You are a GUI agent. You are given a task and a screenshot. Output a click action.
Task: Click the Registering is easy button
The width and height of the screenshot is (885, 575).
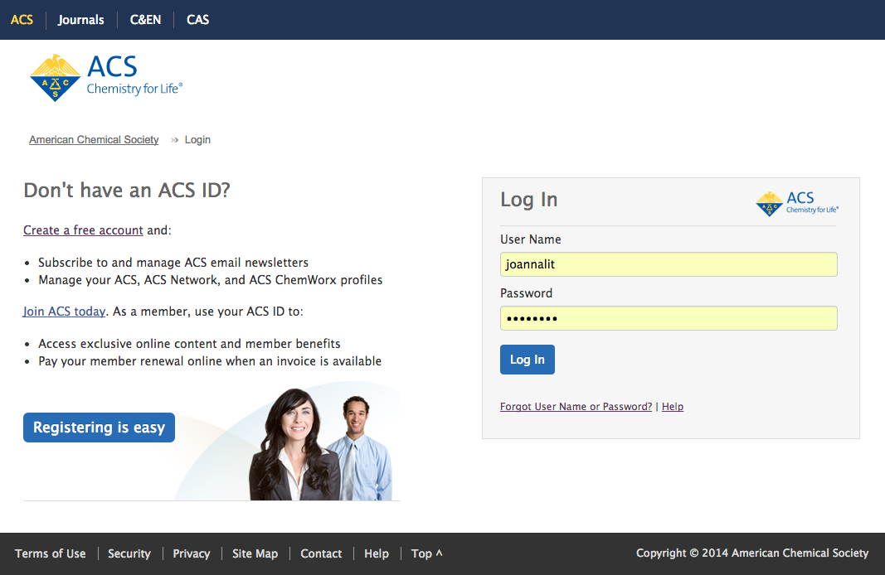coord(99,428)
